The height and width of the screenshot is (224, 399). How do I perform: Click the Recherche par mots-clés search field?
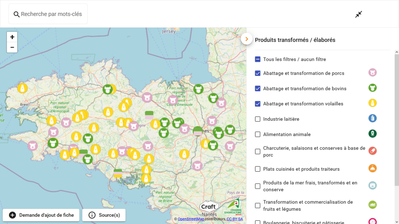tap(48, 14)
